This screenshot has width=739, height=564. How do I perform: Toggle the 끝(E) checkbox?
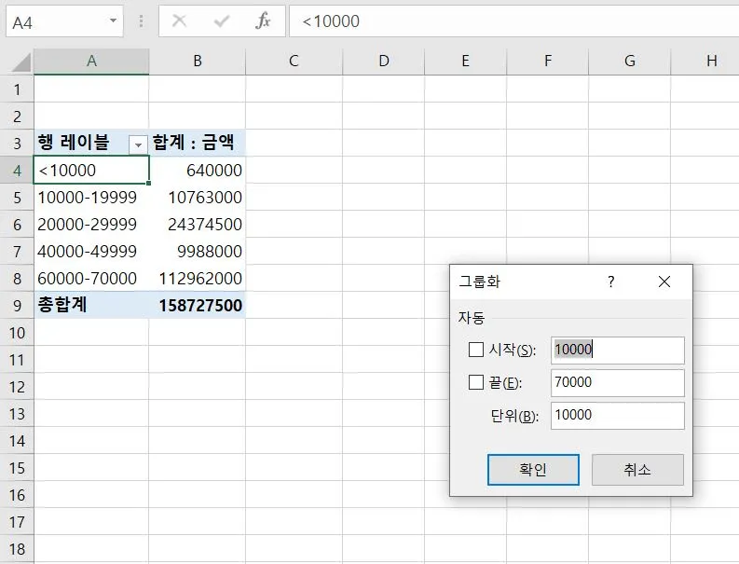(476, 382)
